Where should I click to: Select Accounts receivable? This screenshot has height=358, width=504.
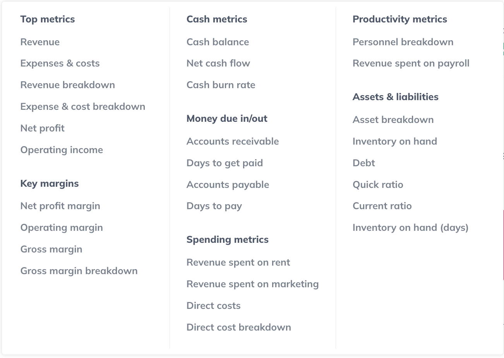click(233, 141)
